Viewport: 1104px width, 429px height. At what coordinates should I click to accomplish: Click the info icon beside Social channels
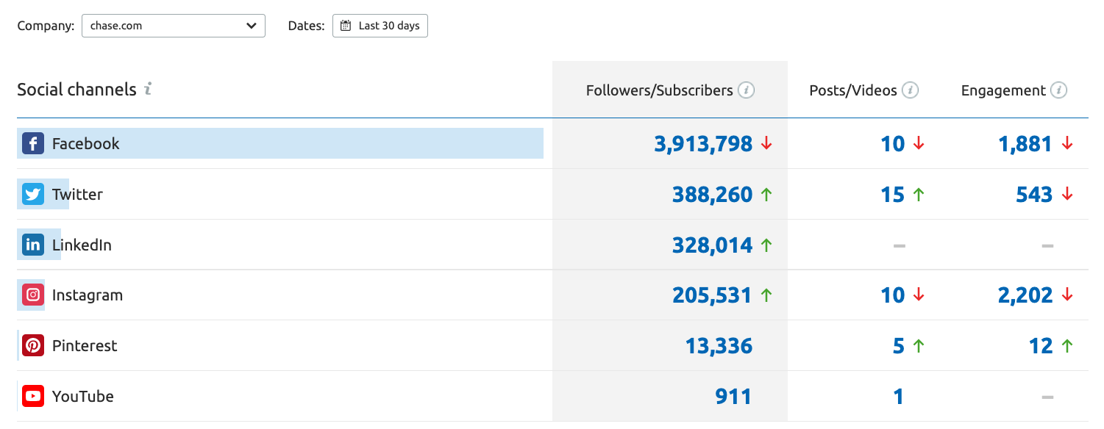click(148, 90)
